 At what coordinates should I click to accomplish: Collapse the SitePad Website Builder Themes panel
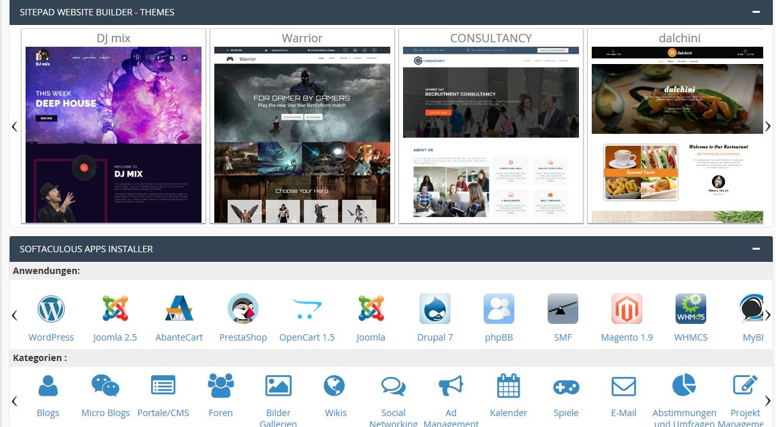tap(756, 12)
